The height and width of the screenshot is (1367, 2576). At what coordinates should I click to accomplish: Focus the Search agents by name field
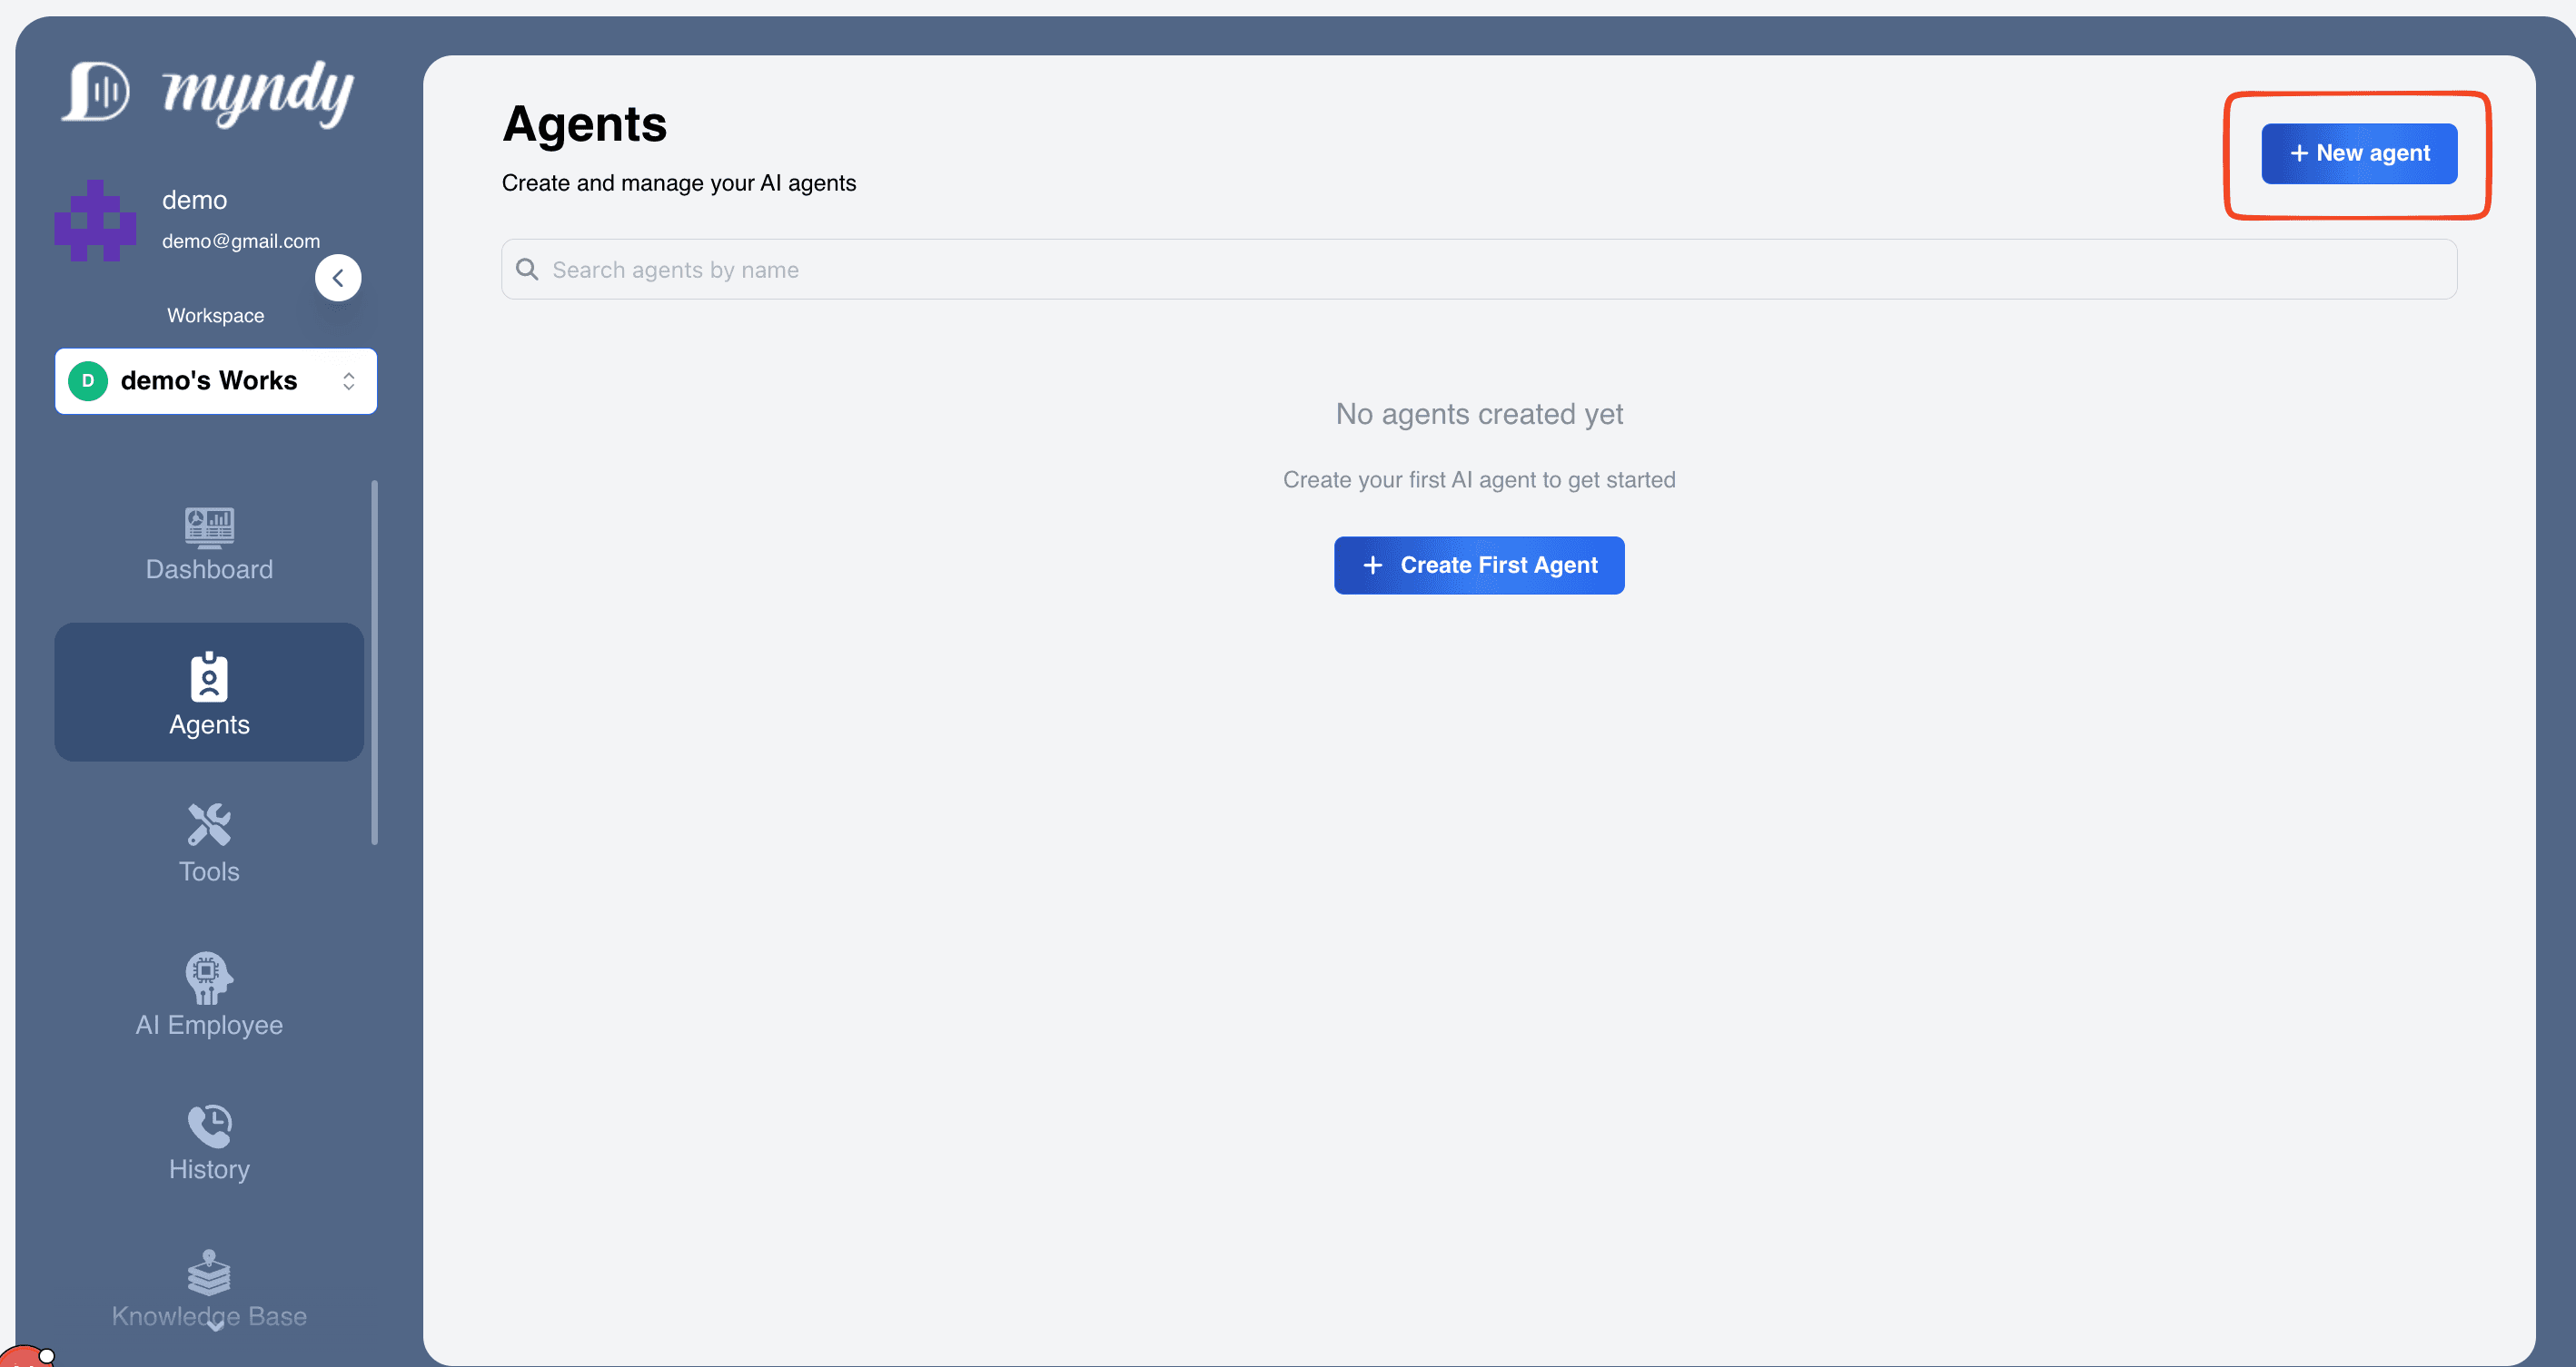1478,270
